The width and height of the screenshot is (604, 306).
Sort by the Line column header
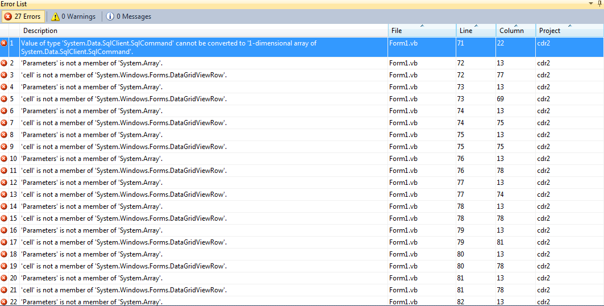[x=476, y=31]
